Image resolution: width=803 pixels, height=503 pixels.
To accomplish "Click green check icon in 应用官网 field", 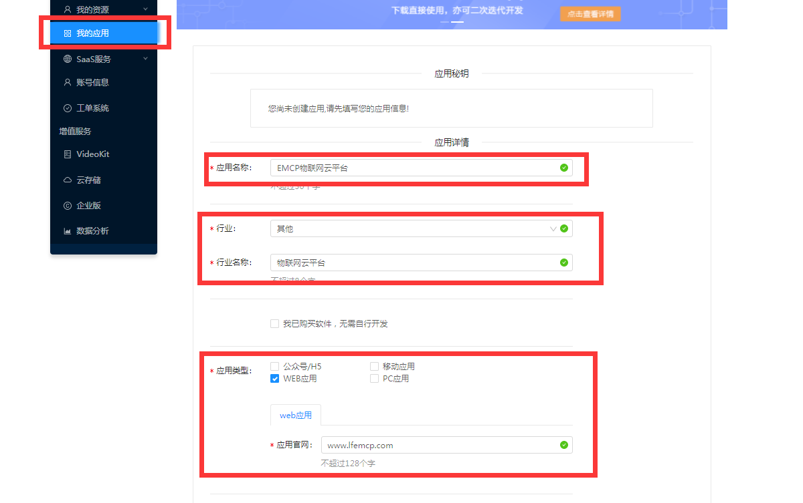I will 564,445.
